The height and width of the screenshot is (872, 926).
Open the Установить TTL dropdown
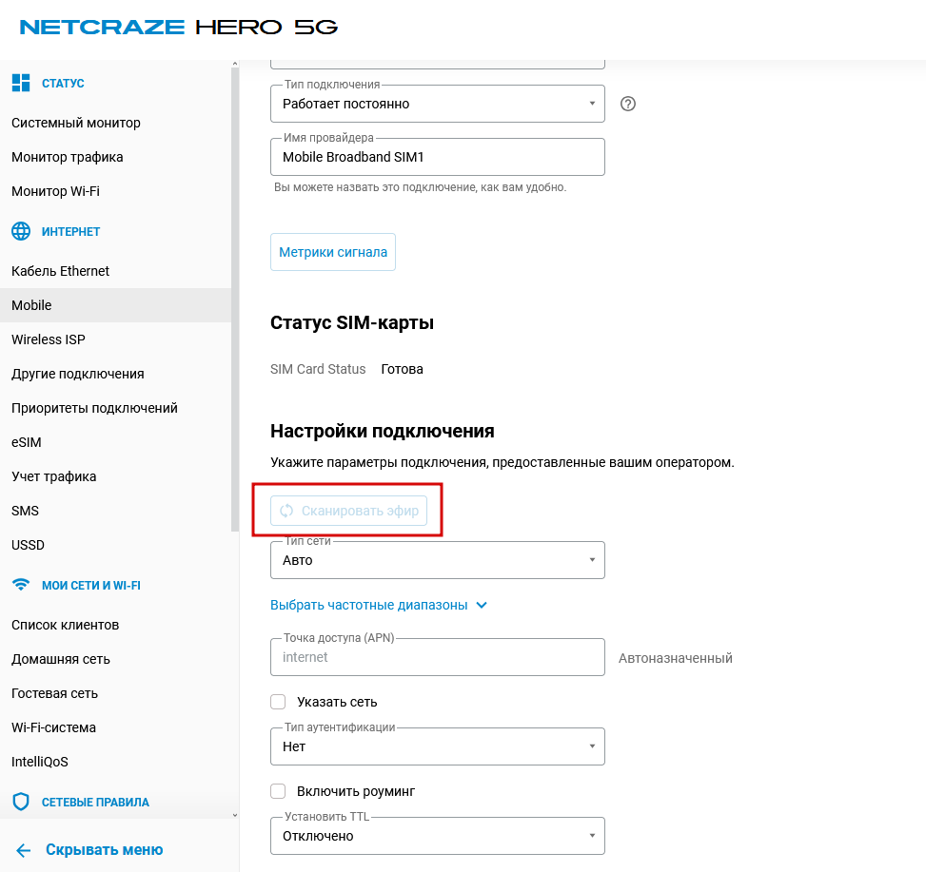(438, 836)
